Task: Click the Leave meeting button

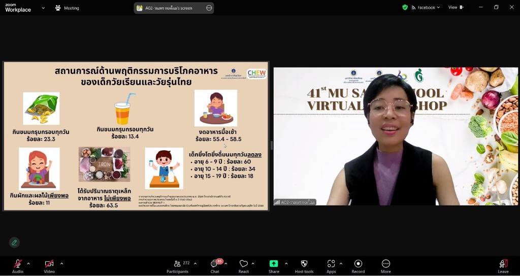Action: (x=503, y=266)
